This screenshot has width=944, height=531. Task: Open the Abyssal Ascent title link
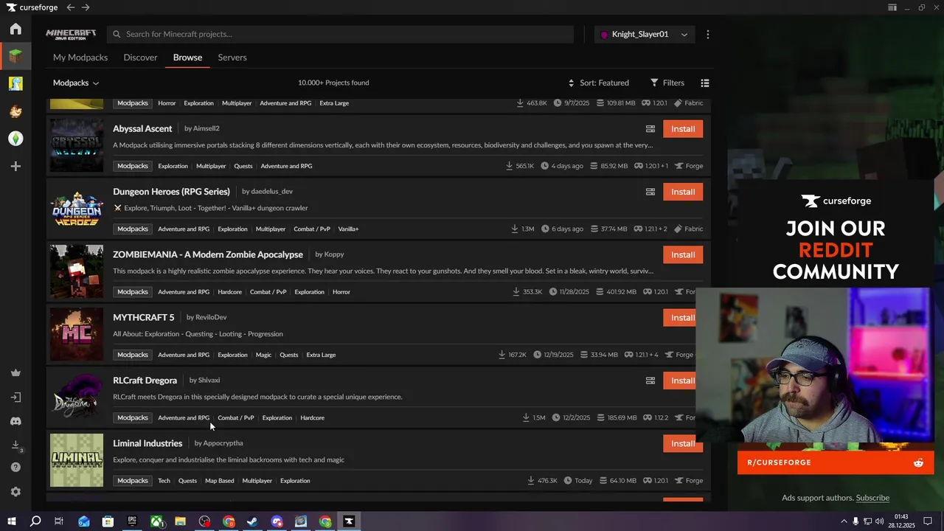point(142,128)
